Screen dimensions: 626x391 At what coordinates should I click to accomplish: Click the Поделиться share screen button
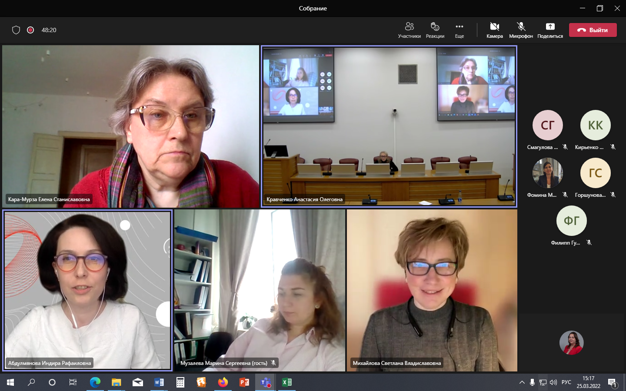click(x=550, y=30)
